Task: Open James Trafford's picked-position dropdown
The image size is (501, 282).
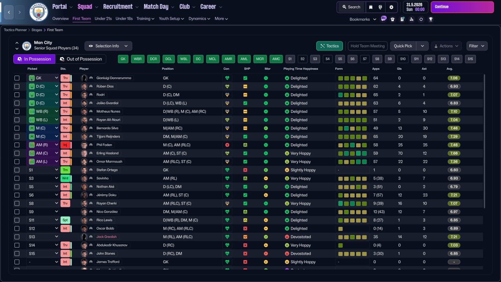Action: coord(43,262)
